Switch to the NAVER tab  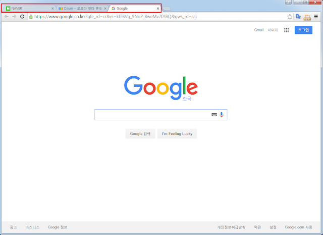29,9
